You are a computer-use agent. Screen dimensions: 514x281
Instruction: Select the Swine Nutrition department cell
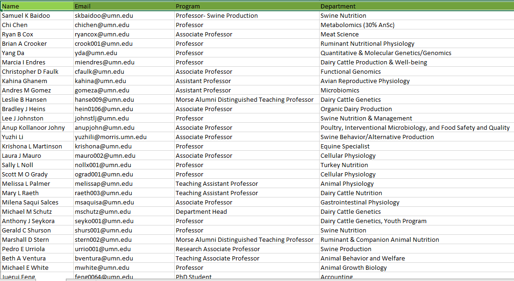click(x=344, y=15)
